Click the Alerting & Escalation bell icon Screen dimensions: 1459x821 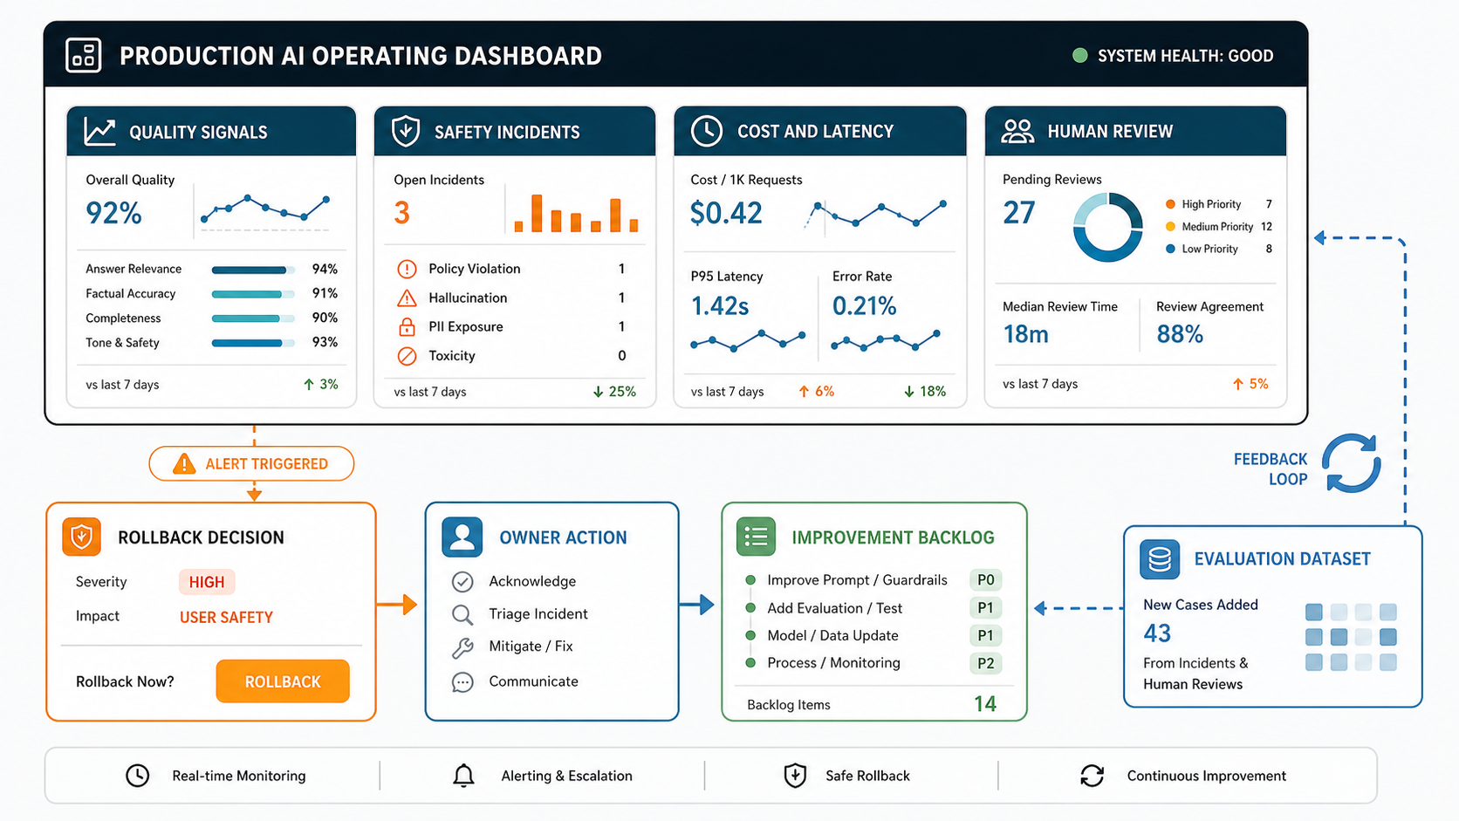tap(463, 776)
